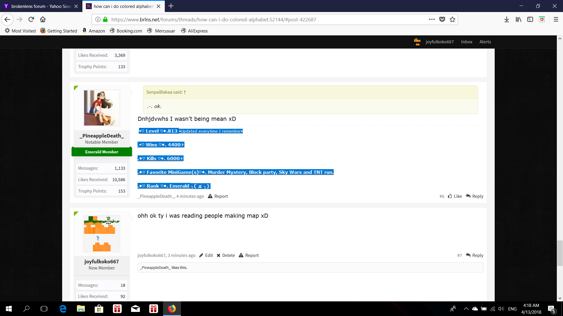Click Firefox icon in taskbar

tap(172, 309)
